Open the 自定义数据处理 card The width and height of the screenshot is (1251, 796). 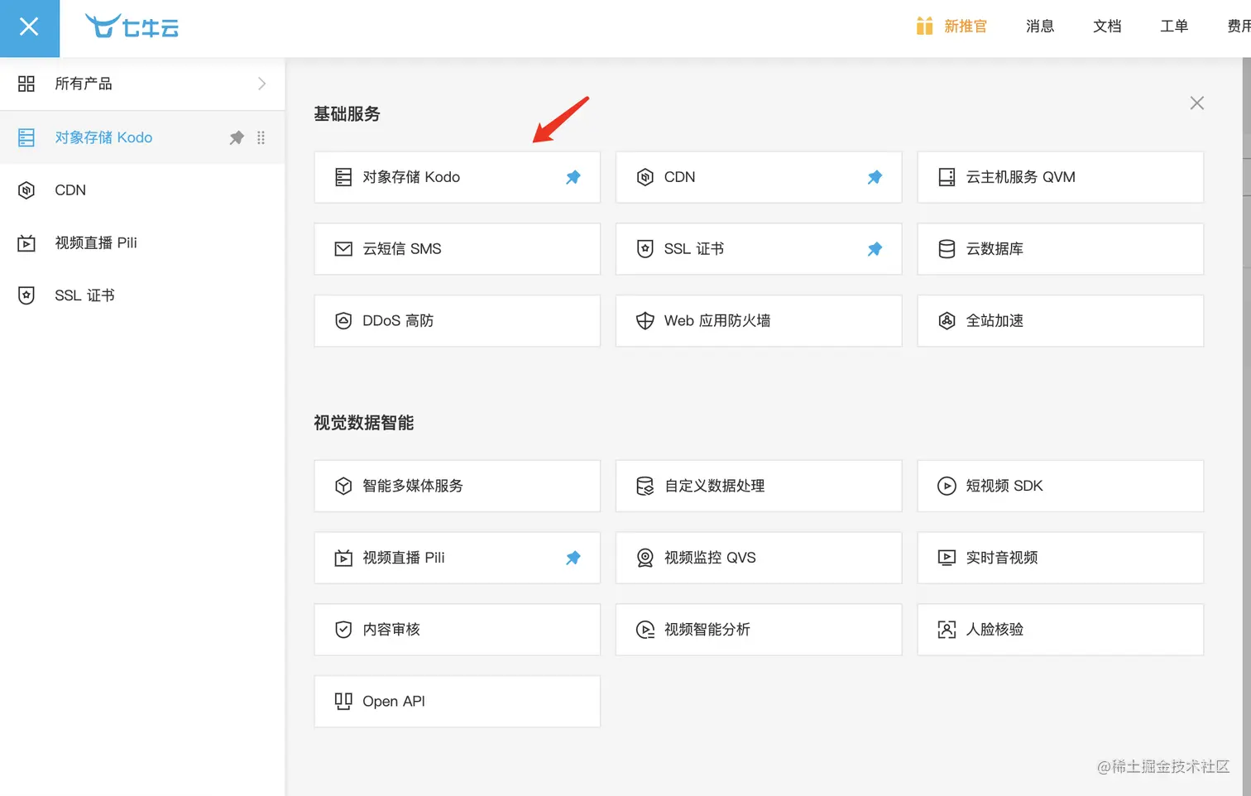pos(759,487)
